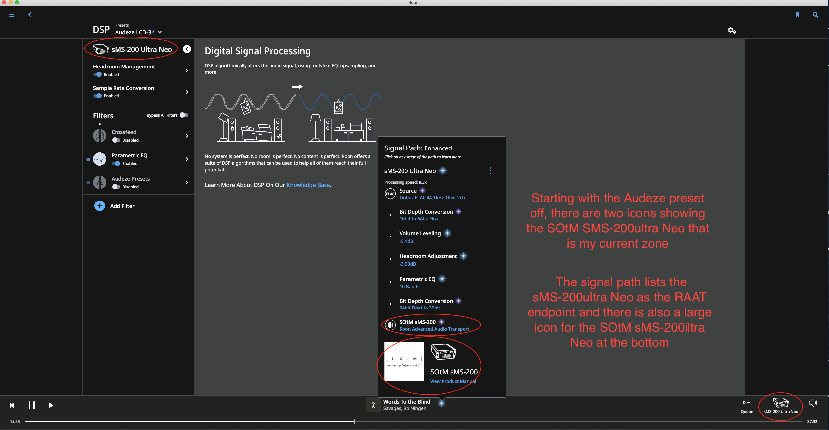Click the Crossfeed filter headphone icon
Viewport: 829px width, 430px height.
100,136
